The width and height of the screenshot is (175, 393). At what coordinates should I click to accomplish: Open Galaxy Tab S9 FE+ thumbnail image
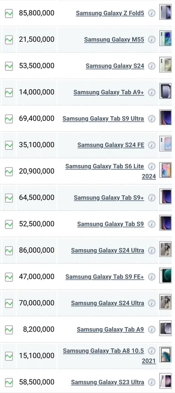[165, 276]
